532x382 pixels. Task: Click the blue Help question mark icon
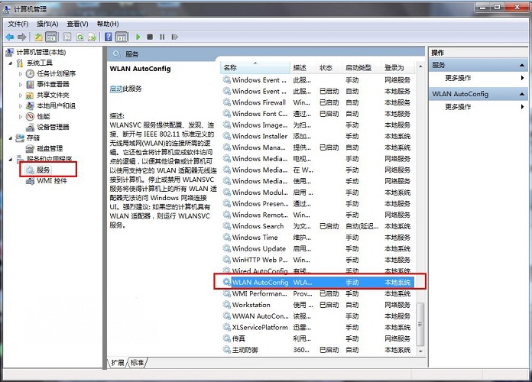click(x=109, y=37)
